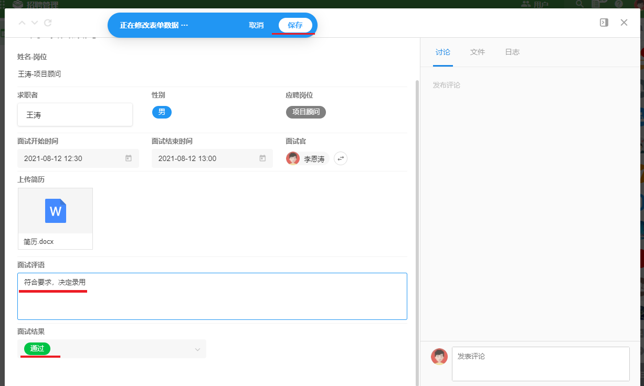Click the refresh icon in the header
This screenshot has width=644, height=386.
tap(48, 23)
